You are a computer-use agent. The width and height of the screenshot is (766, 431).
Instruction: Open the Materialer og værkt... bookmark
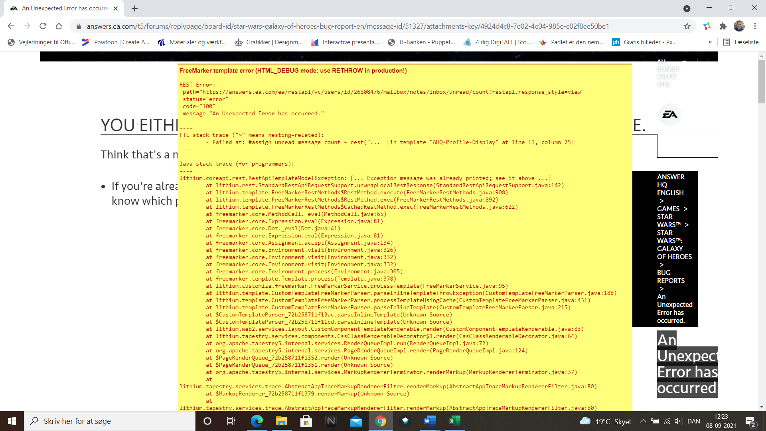pos(192,42)
